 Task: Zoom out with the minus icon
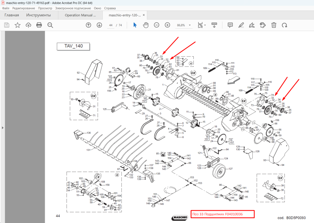point(157,25)
